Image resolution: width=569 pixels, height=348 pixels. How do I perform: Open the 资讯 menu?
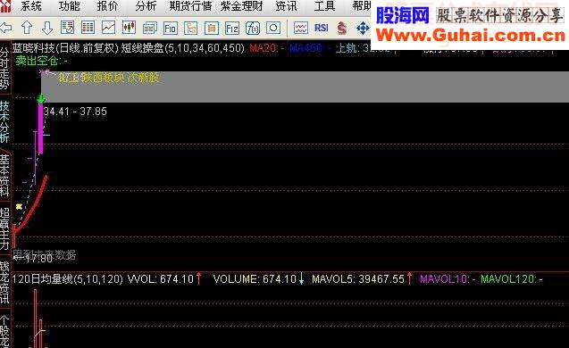click(x=286, y=5)
